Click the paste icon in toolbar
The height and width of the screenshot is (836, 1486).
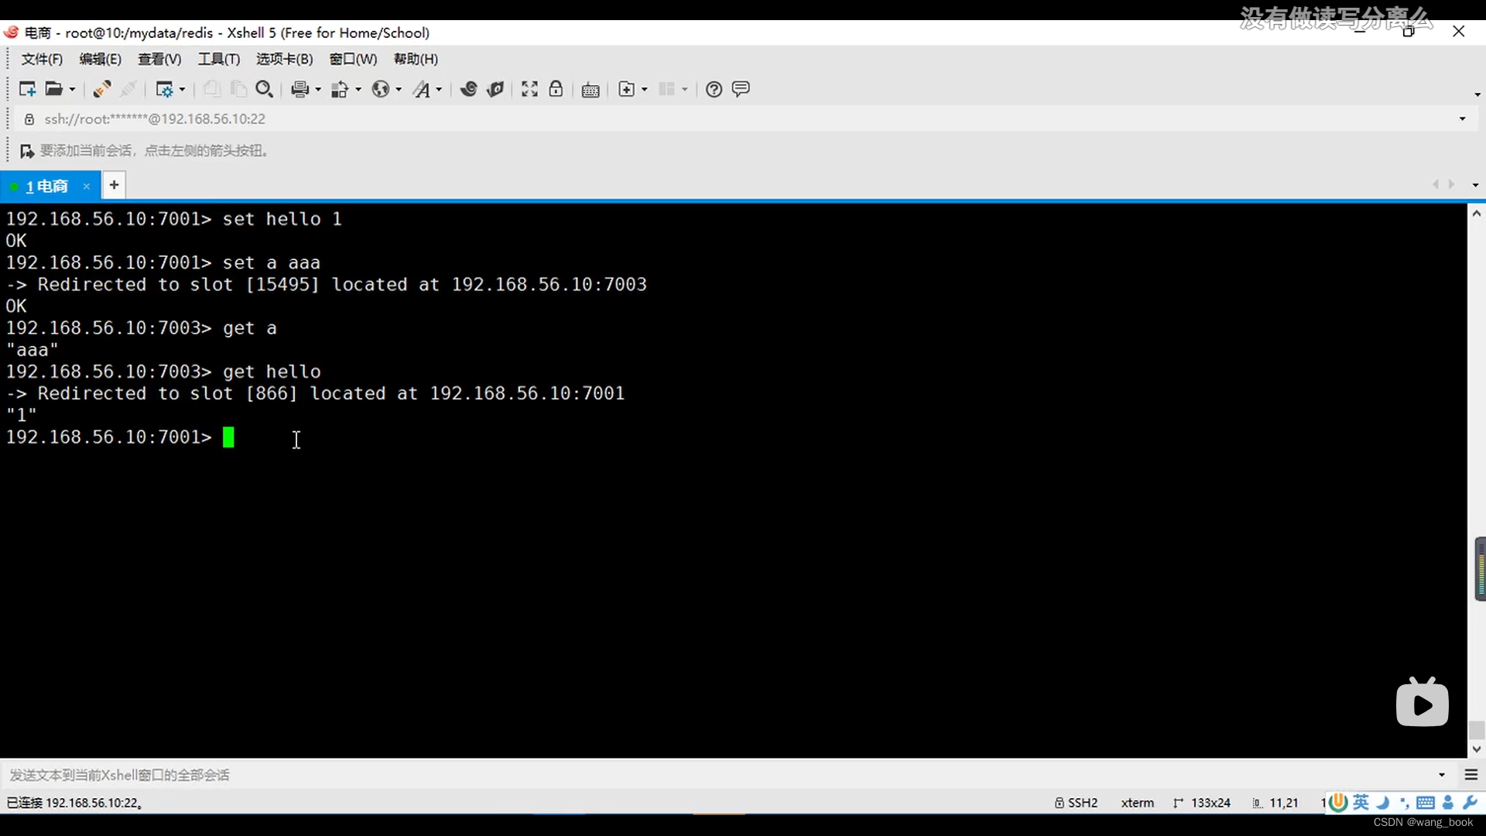click(238, 89)
